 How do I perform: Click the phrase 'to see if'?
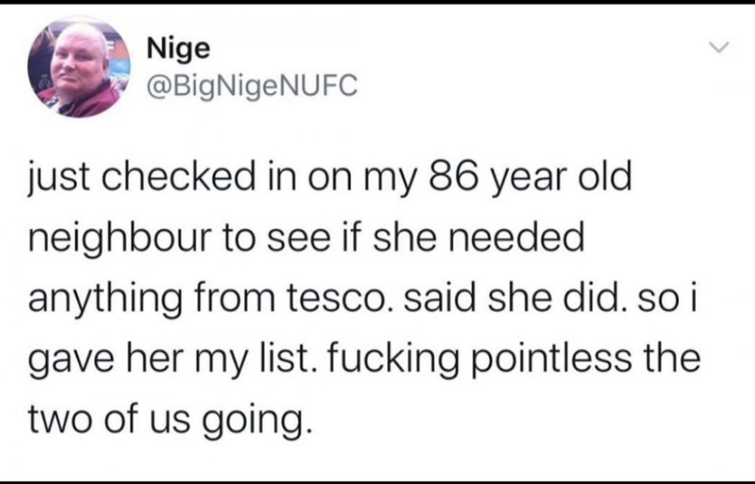point(292,237)
